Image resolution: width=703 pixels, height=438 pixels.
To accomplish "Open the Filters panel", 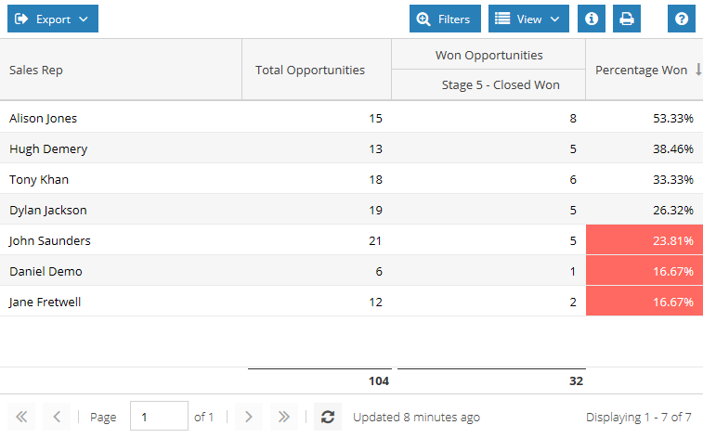I will 445,19.
